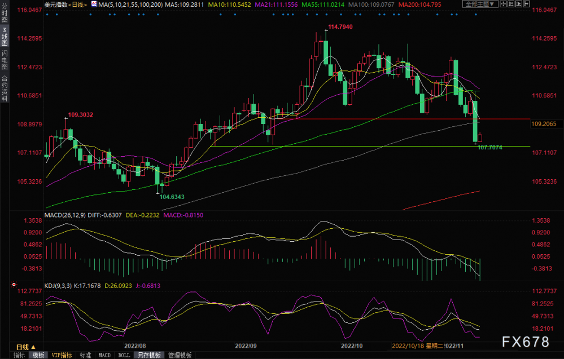564x359 pixels.
Task: Select the 指标 bottom tab
Action: tap(19, 355)
